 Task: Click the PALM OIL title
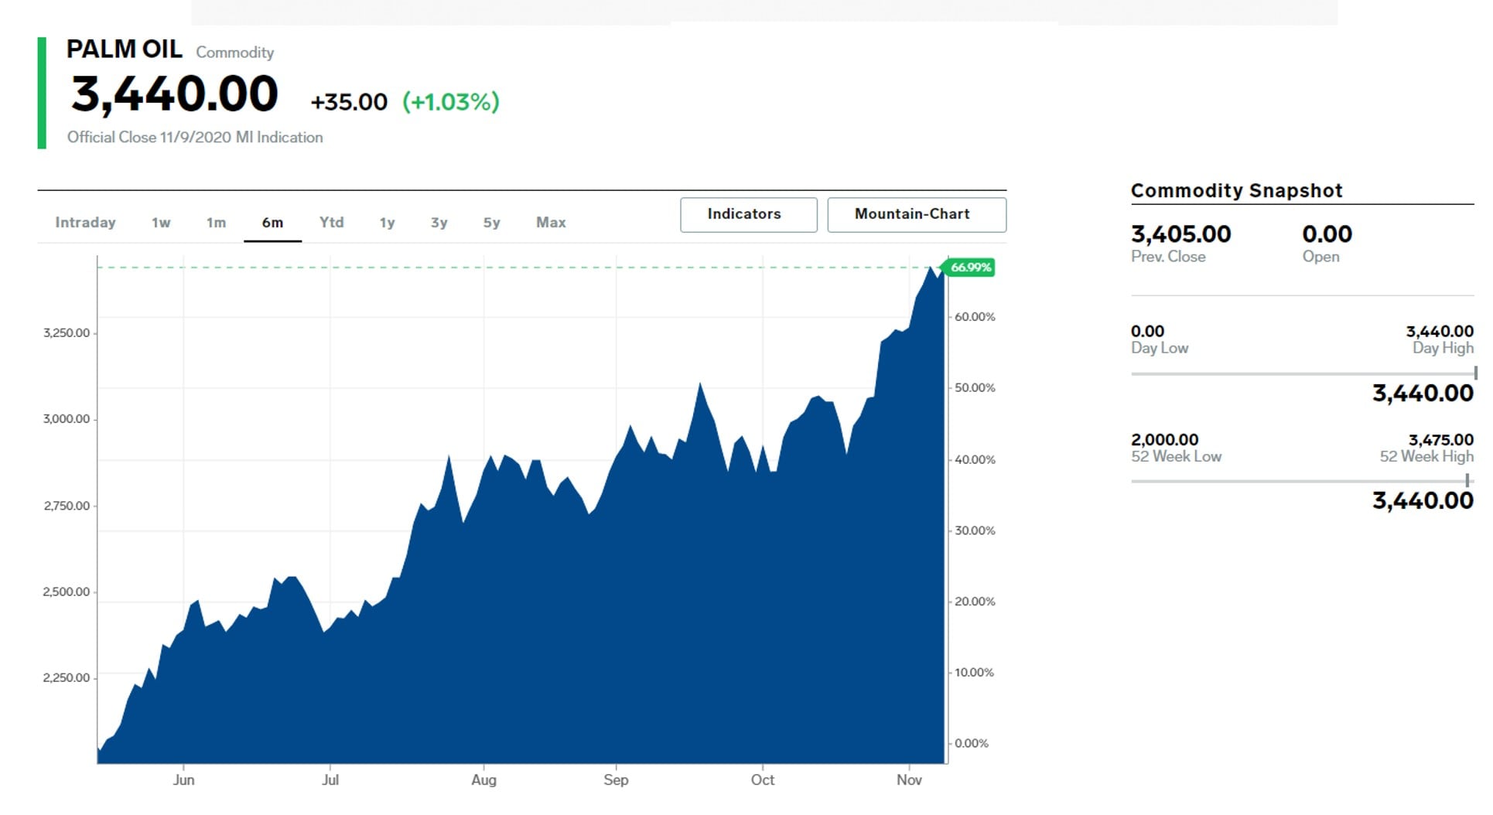[x=125, y=49]
